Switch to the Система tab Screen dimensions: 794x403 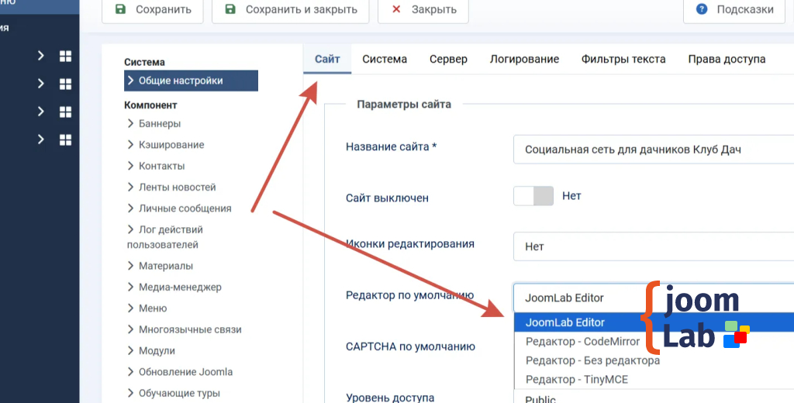(385, 59)
